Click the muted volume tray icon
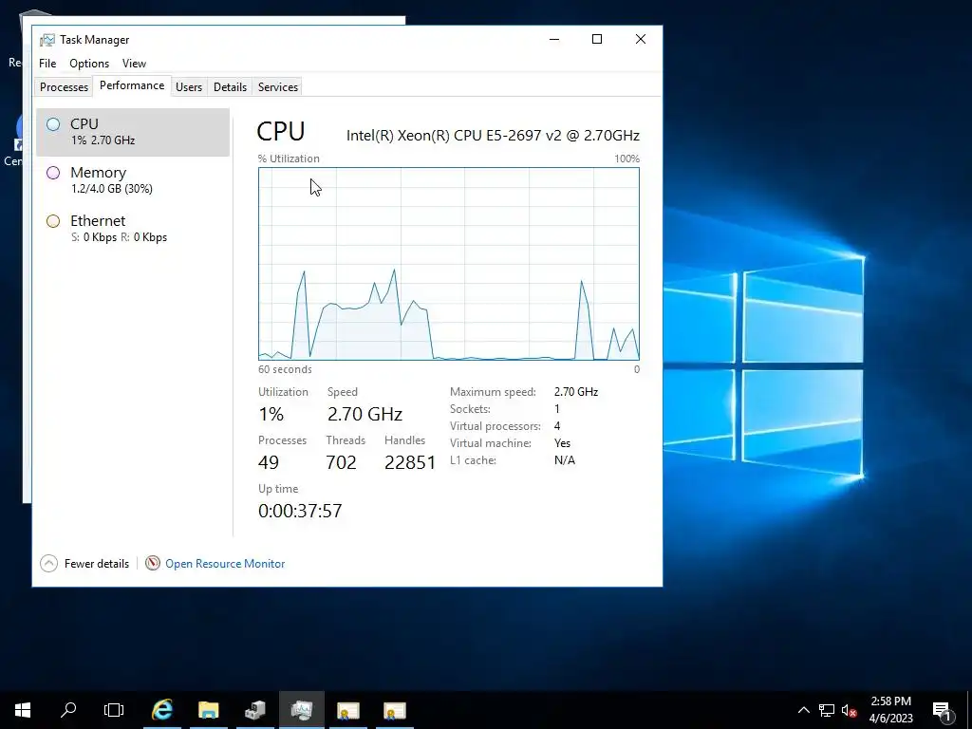 850,710
